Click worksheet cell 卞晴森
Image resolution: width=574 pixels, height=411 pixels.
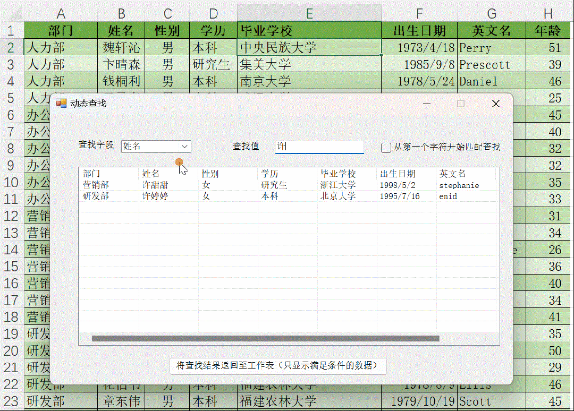(x=121, y=64)
